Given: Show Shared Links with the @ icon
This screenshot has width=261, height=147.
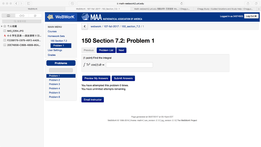Looking at the screenshot, I should point(35,16).
